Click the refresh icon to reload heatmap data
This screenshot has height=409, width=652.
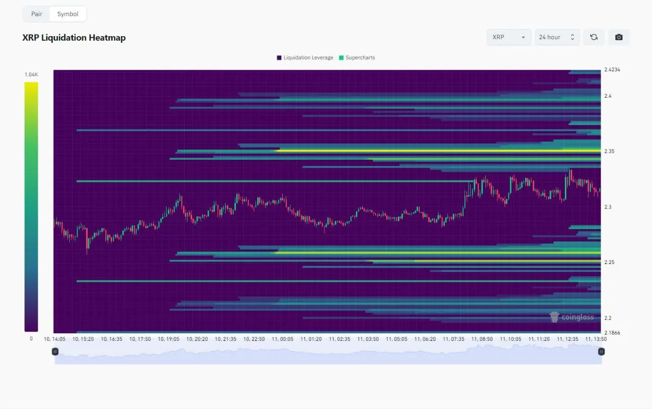click(x=593, y=37)
